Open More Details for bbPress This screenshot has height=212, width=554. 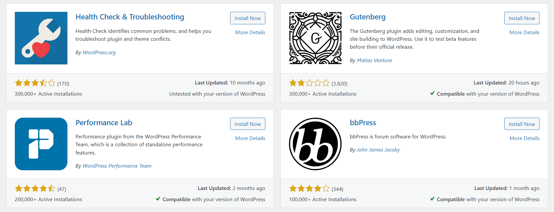pyautogui.click(x=524, y=138)
